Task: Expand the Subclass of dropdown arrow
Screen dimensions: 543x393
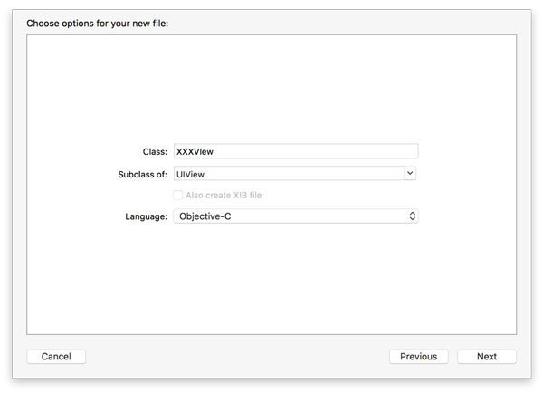Action: 410,173
